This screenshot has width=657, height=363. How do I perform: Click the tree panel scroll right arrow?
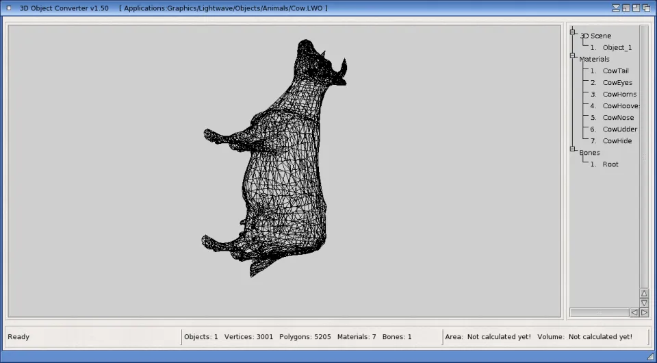tap(644, 312)
